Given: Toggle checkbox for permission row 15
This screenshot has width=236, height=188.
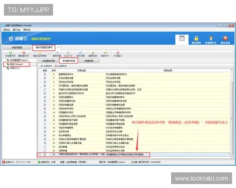Looking at the screenshot, I should tap(45, 116).
